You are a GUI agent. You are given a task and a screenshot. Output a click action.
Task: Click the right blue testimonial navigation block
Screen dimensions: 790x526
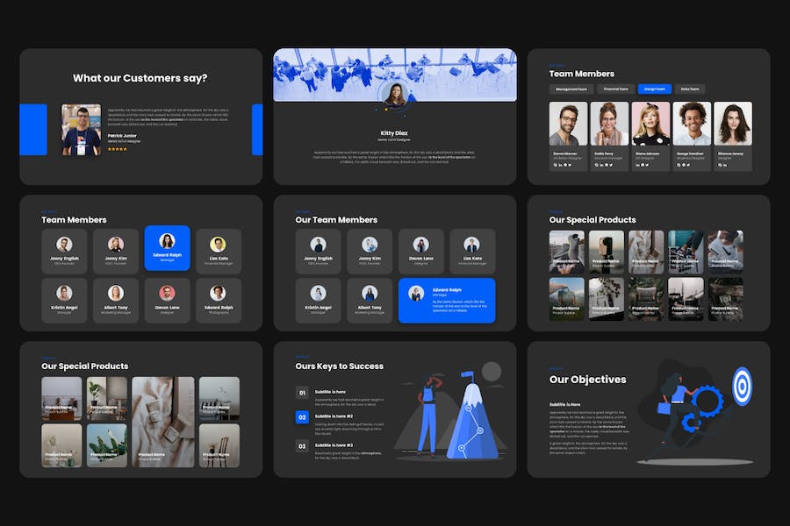tap(257, 130)
